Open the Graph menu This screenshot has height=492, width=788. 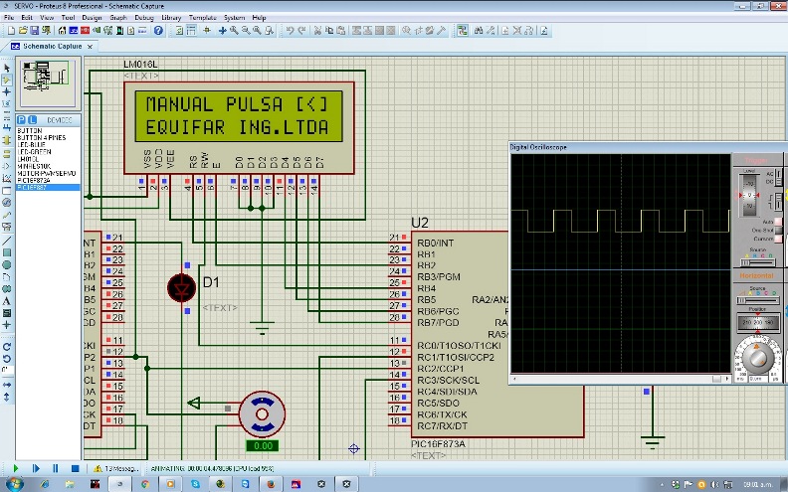point(118,18)
